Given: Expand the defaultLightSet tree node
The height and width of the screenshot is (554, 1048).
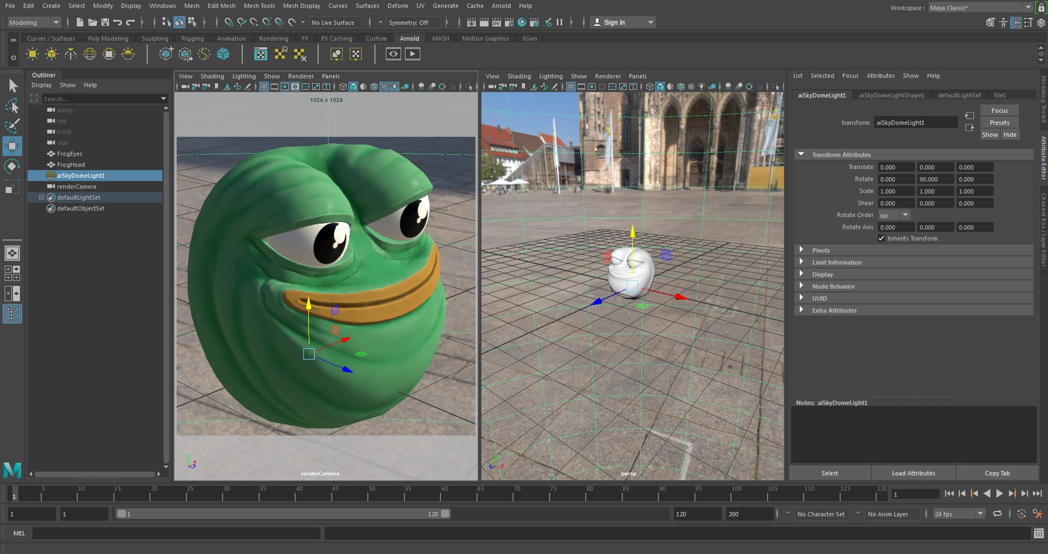Looking at the screenshot, I should pyautogui.click(x=41, y=197).
